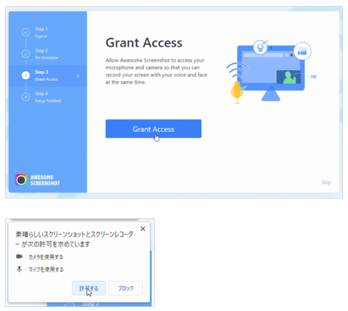Click the microphone icon in permission popup
Viewport: 348px width, 311px height.
click(19, 269)
